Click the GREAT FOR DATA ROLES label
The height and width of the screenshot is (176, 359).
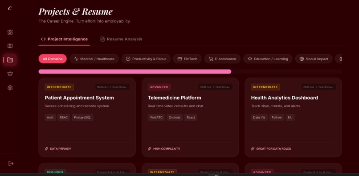(273, 149)
